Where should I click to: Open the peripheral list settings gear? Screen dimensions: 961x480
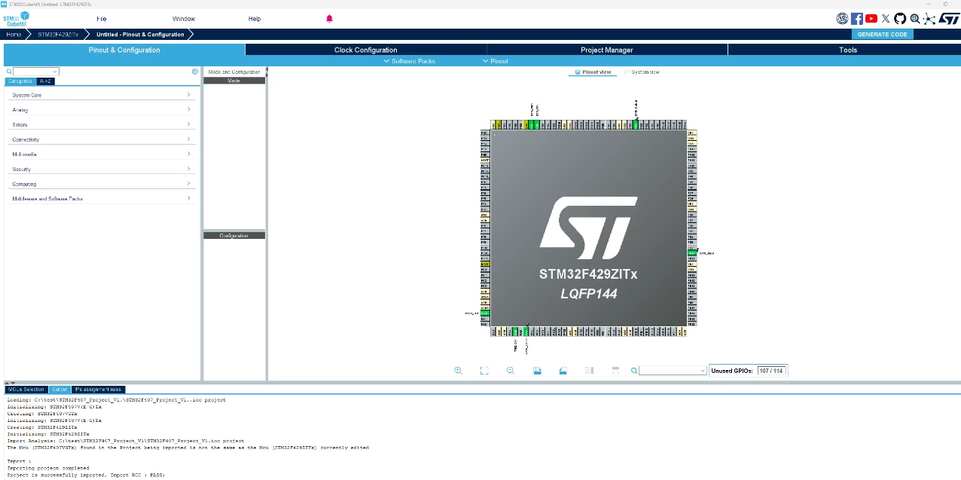(x=195, y=72)
